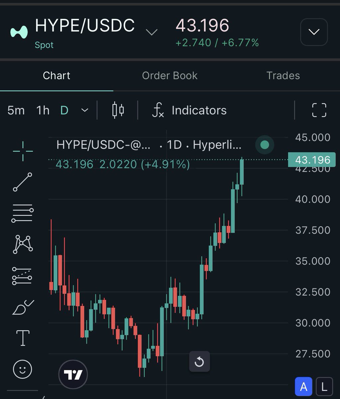
Task: Toggle log scale with the L button
Action: tap(324, 387)
